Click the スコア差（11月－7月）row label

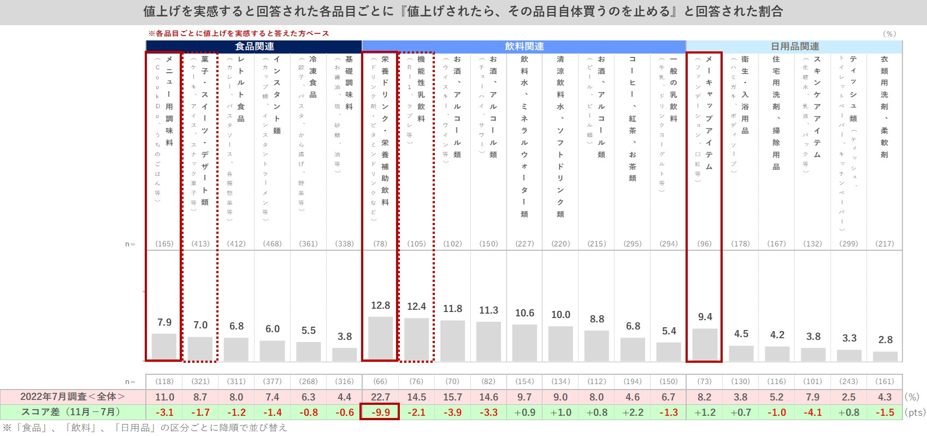[x=70, y=412]
